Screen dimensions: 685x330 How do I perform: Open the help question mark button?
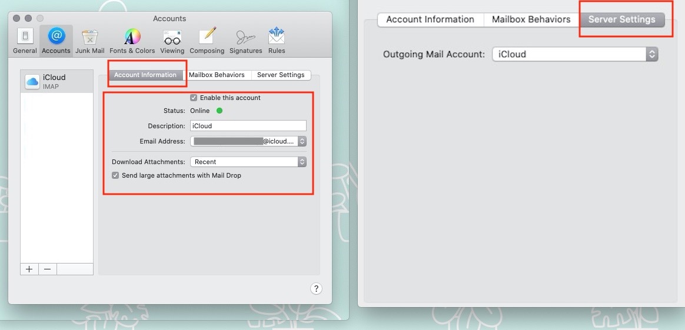click(316, 289)
